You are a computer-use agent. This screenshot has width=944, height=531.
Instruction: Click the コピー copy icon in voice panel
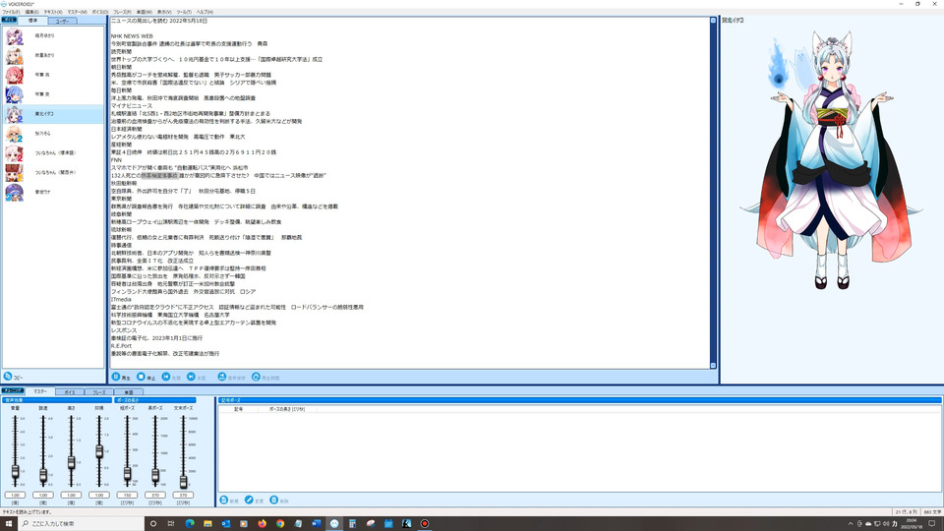[8, 377]
